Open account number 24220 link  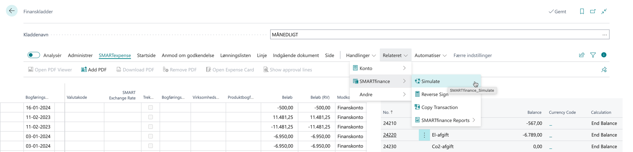(x=390, y=135)
